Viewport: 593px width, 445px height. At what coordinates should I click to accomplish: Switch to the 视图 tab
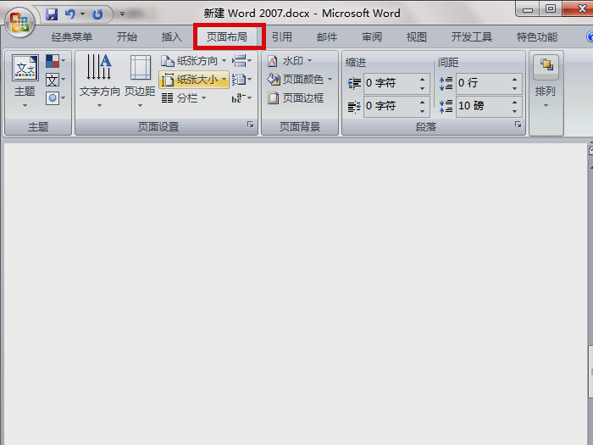(x=417, y=37)
